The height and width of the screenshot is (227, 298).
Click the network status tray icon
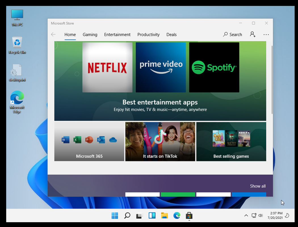click(x=254, y=215)
